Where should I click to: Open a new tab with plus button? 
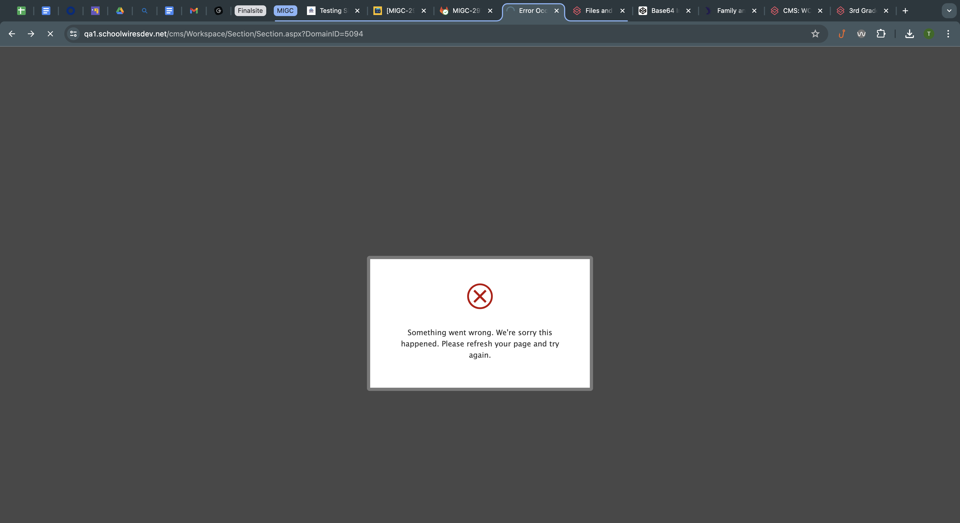click(905, 11)
